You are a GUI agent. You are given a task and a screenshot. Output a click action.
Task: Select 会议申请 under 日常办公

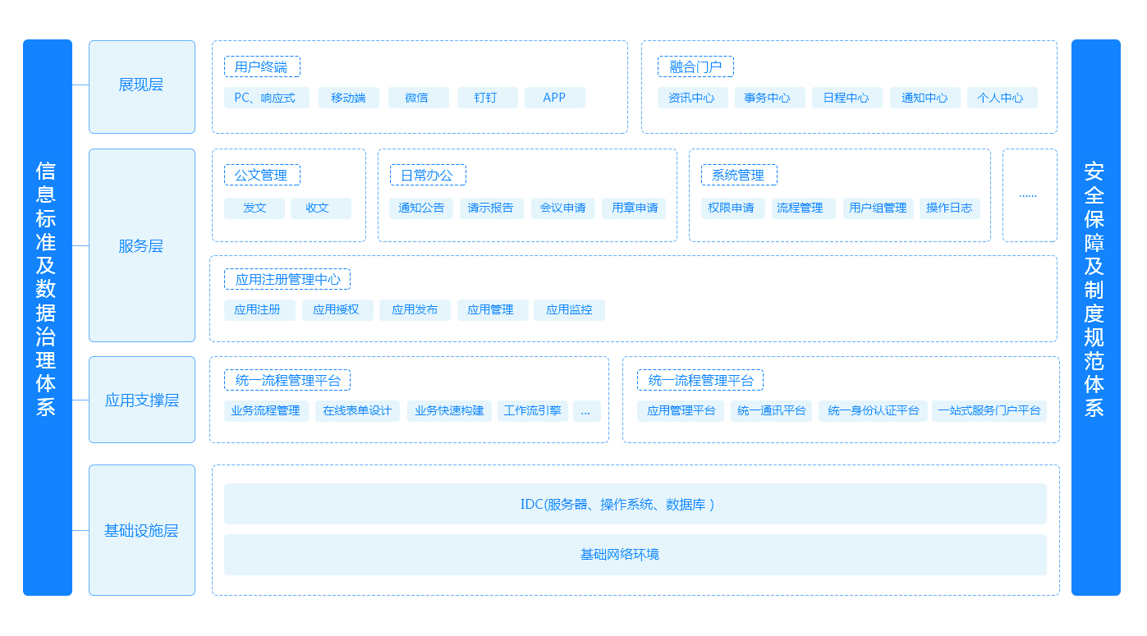tap(562, 208)
